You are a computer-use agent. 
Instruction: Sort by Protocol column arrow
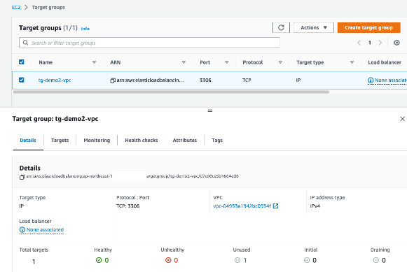pos(280,62)
